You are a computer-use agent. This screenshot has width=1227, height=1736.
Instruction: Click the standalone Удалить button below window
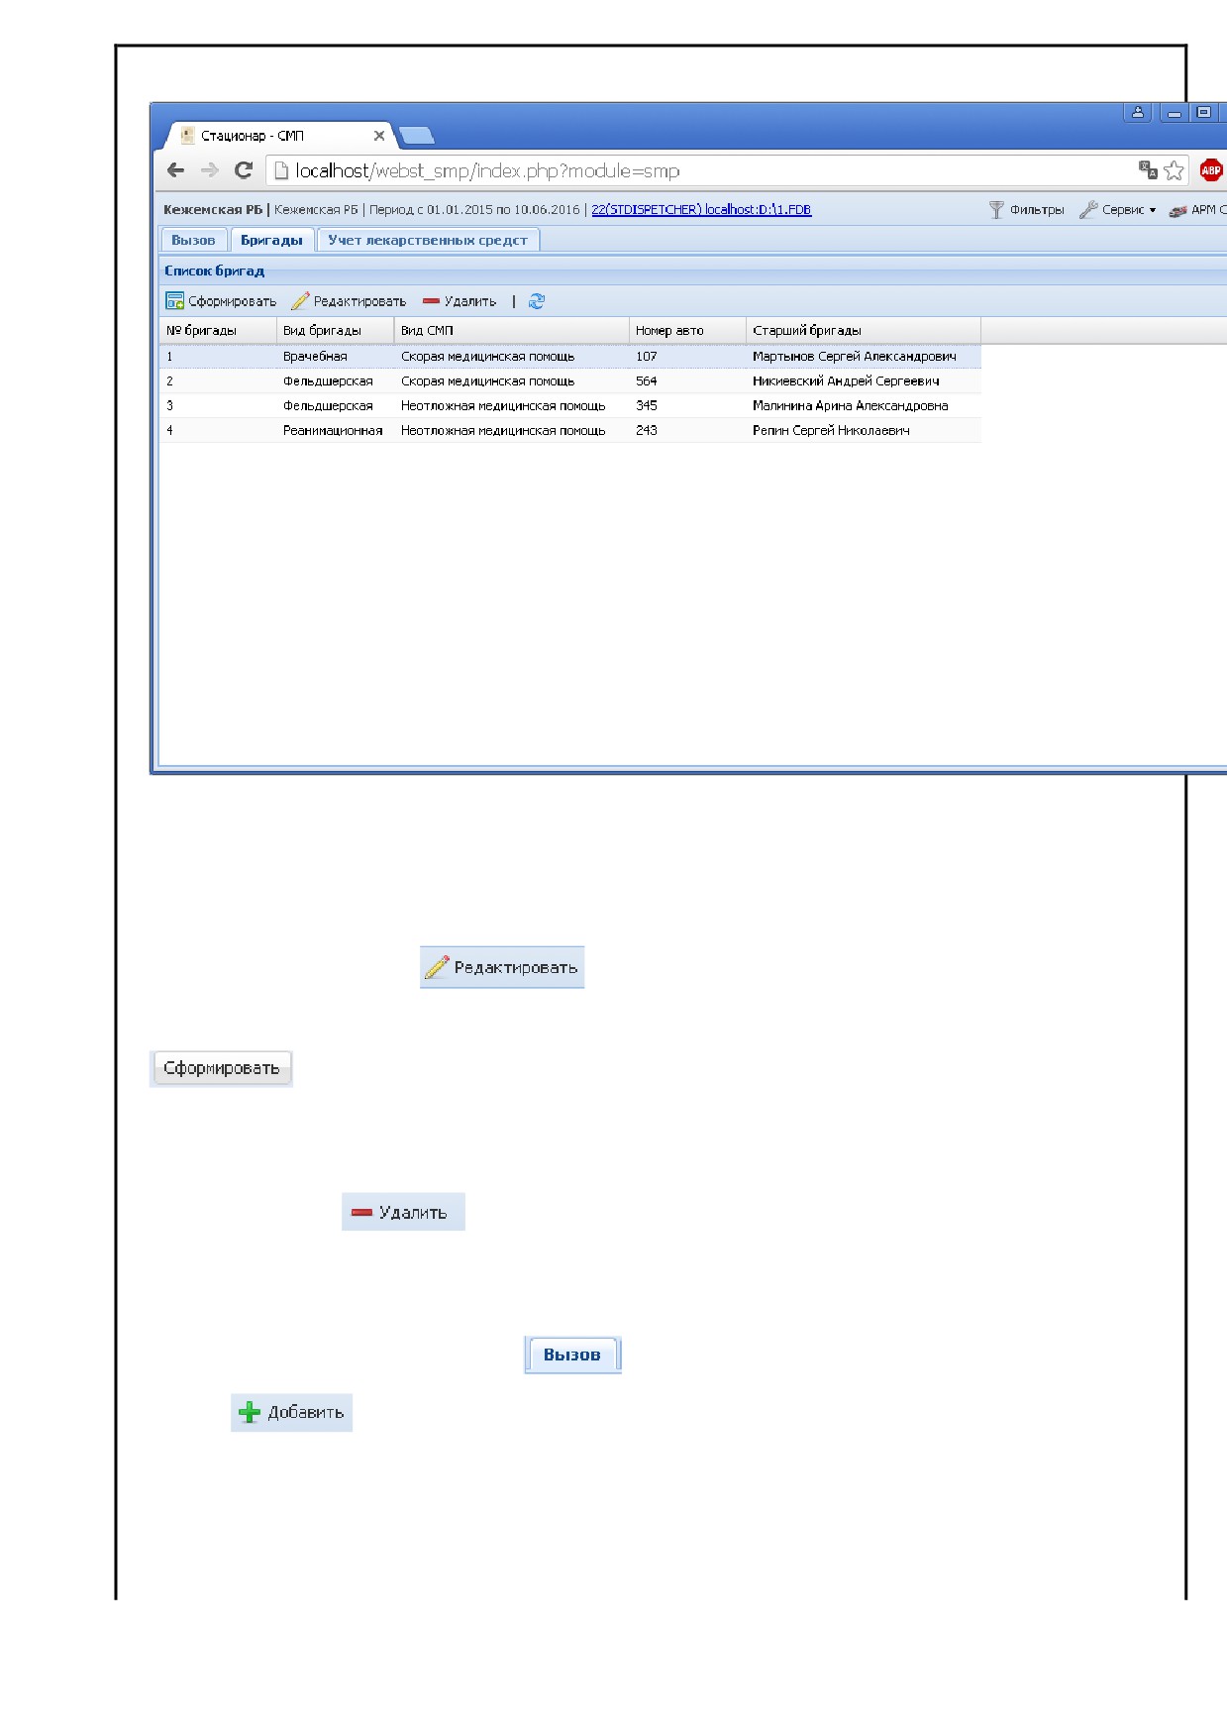pyautogui.click(x=403, y=1212)
